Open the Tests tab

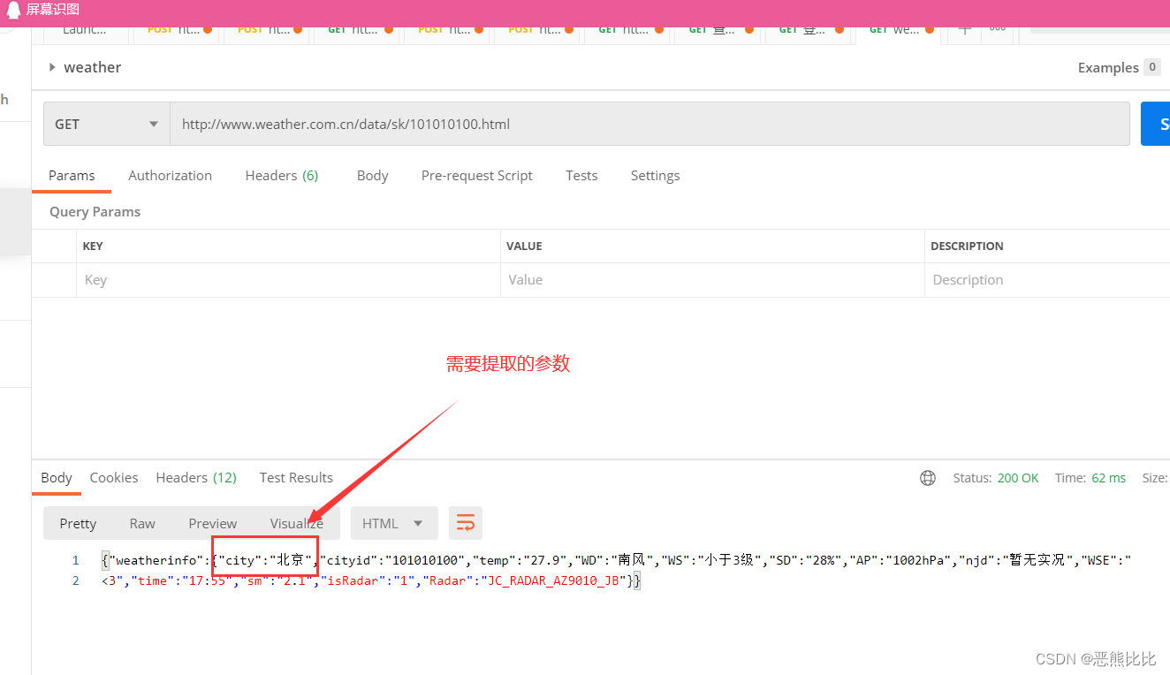(x=581, y=175)
